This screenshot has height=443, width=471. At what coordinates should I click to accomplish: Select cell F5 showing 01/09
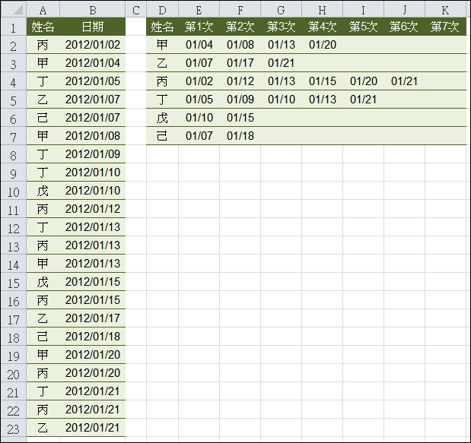tap(240, 100)
